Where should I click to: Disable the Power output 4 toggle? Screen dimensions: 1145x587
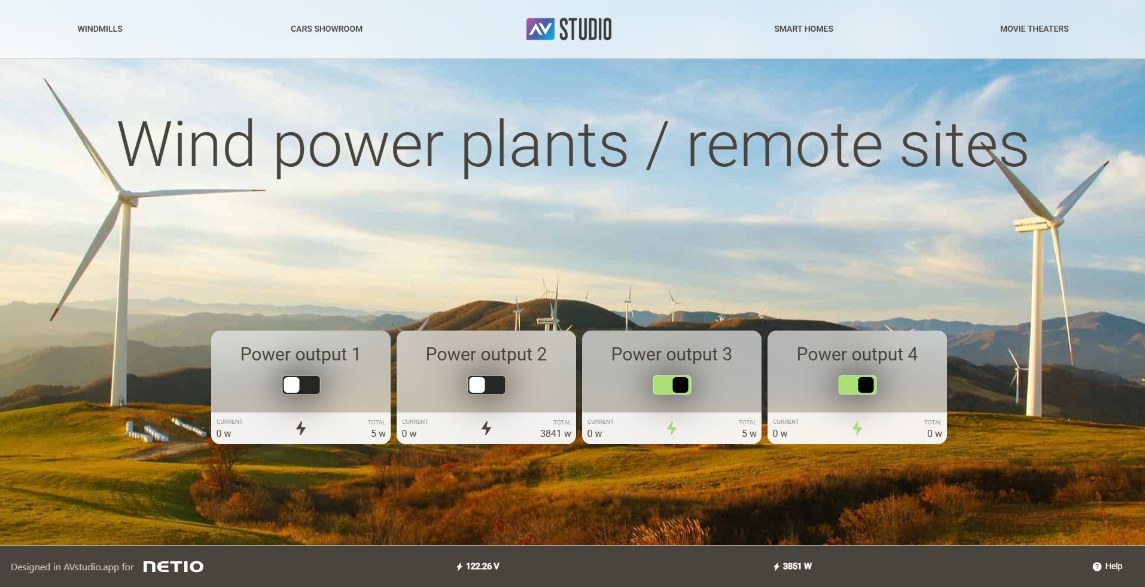[x=857, y=385]
